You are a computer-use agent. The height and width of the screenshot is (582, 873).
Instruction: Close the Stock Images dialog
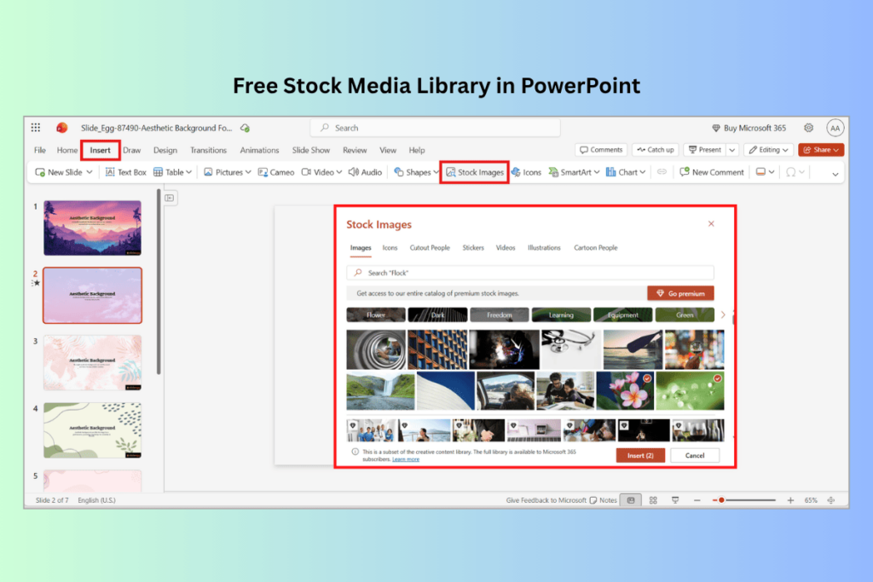711,223
